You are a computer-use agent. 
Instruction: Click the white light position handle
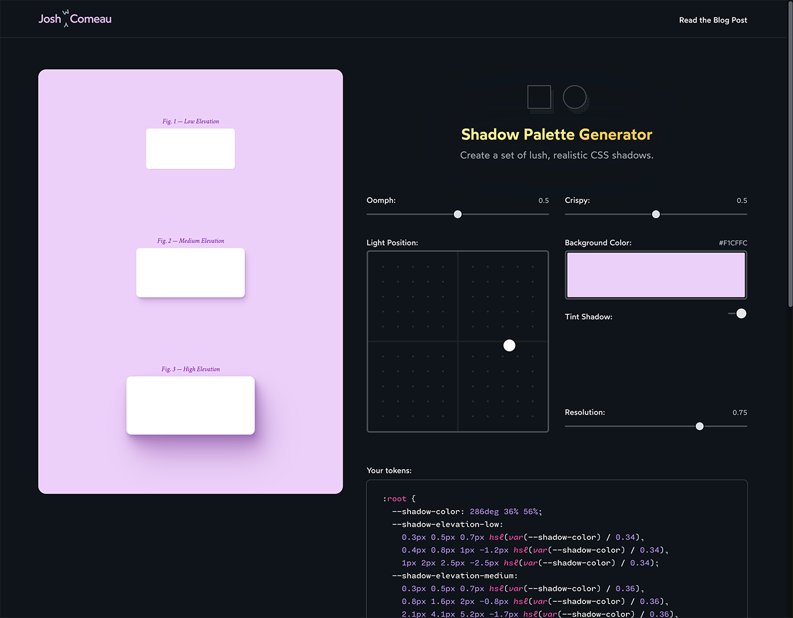pos(509,345)
